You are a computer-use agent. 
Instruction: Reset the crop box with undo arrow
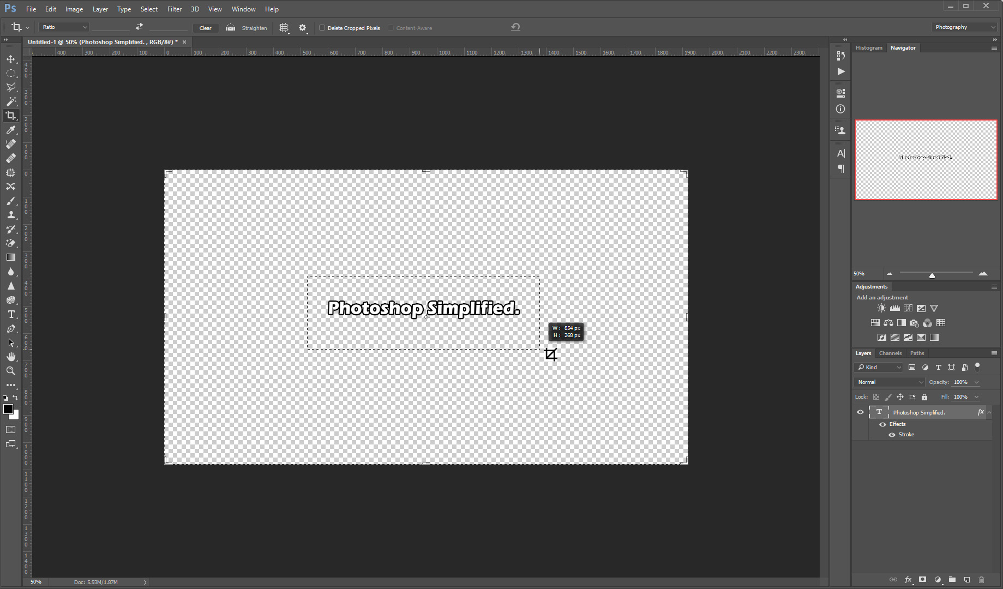point(515,27)
